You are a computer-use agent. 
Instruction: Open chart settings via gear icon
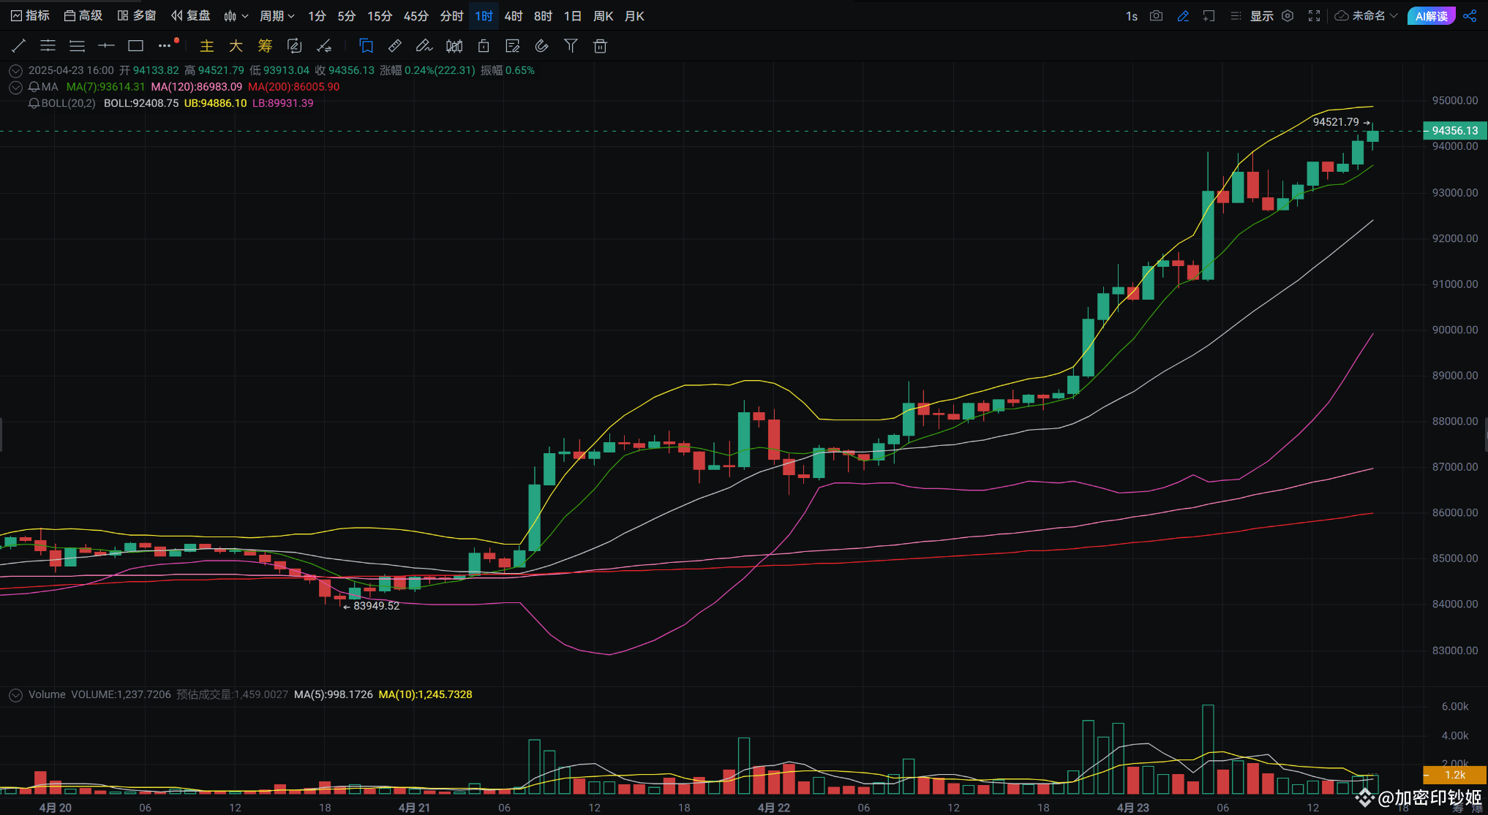point(1288,15)
